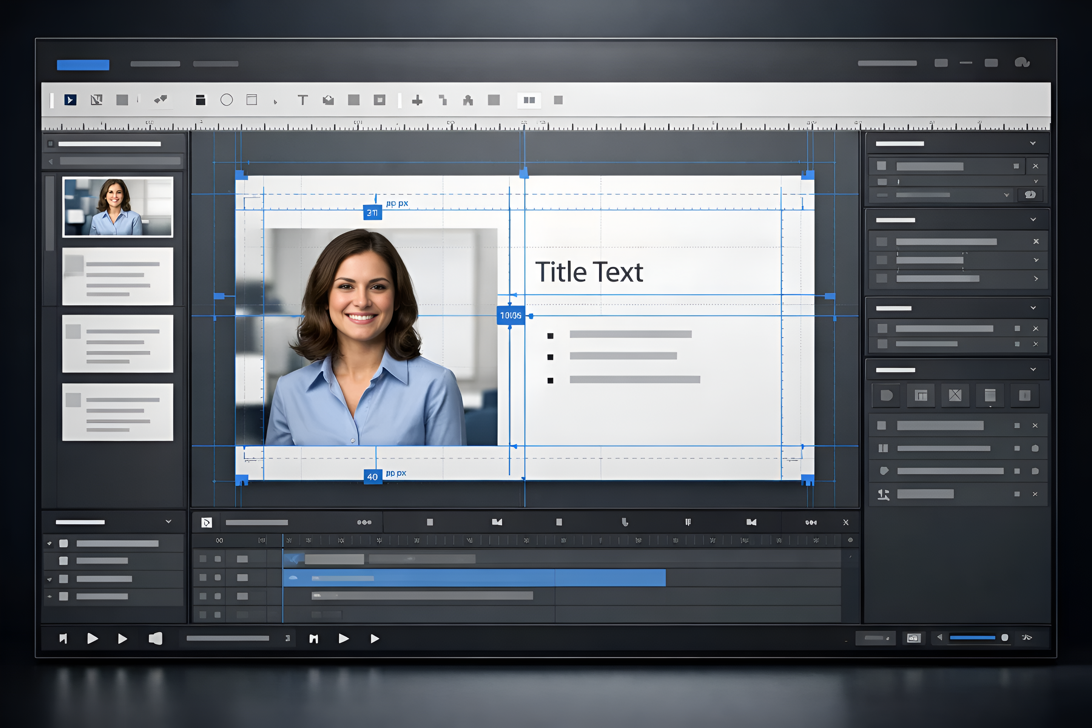Collapse the top right panel section chevron
This screenshot has width=1092, height=728.
1033,144
